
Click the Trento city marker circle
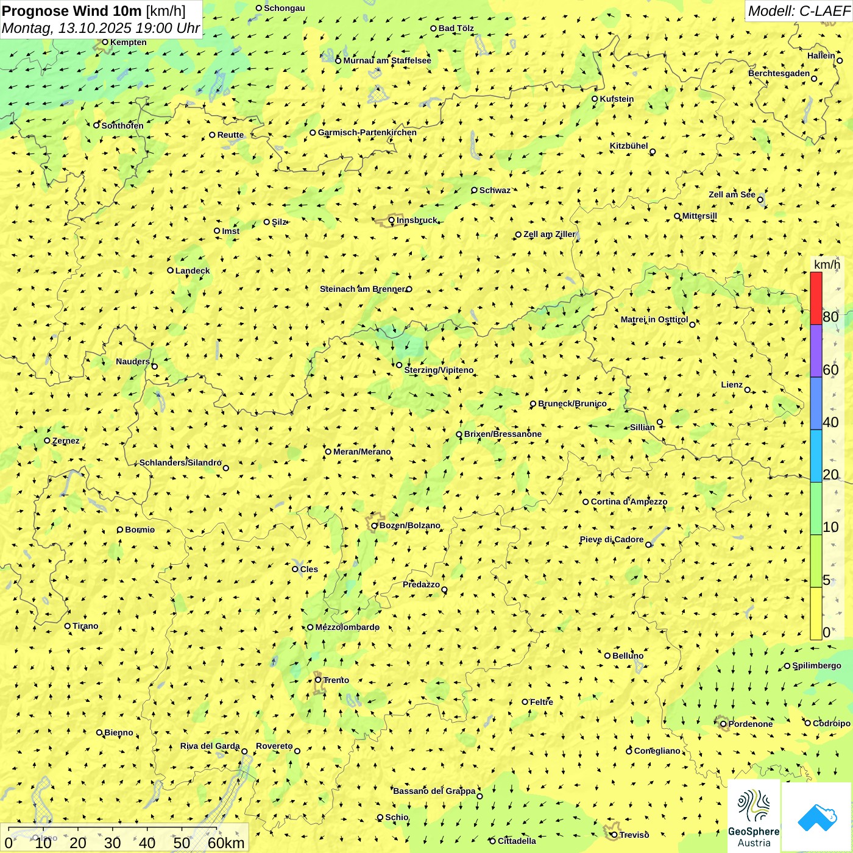[x=318, y=680]
